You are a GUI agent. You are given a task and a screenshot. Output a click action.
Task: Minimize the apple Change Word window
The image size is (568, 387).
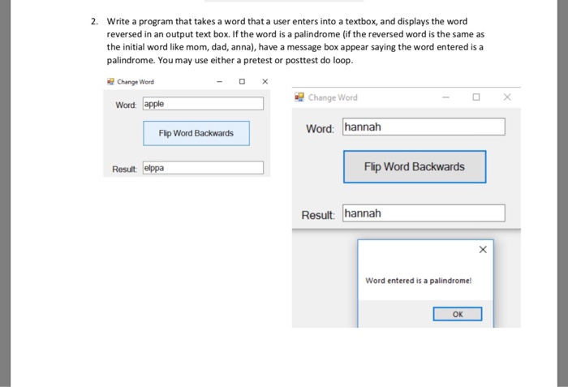pos(220,81)
